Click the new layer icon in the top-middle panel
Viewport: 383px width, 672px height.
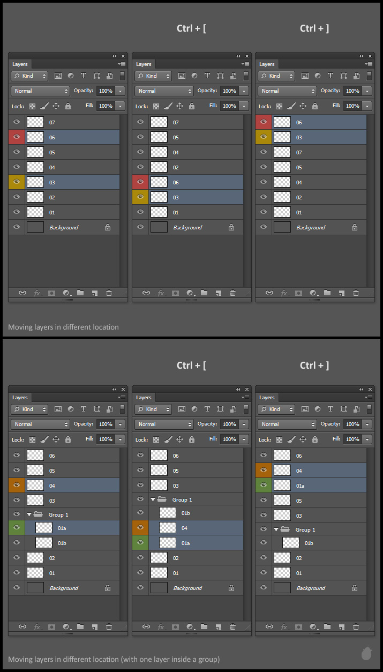pos(218,293)
